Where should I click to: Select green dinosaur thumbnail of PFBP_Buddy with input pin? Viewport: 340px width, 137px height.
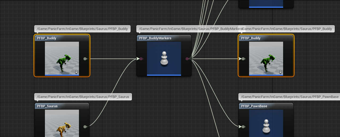pos(266,58)
